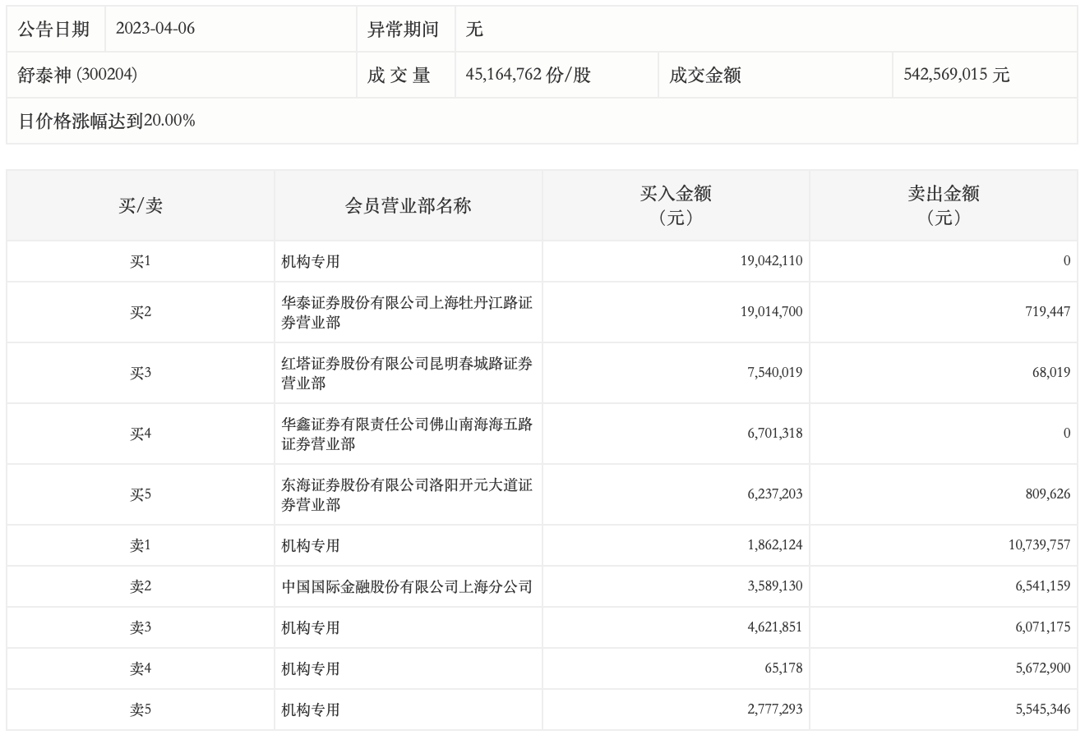Select sell amount 6,541,159
Screen dimensions: 1085x744
1043,586
